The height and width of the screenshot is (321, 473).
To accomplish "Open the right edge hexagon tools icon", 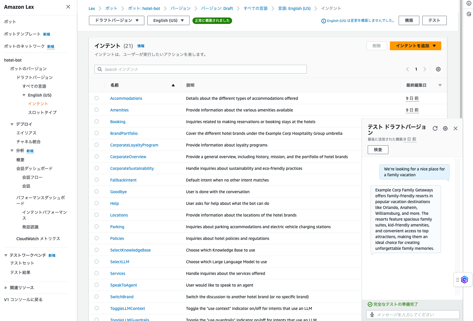I will click(469, 14).
